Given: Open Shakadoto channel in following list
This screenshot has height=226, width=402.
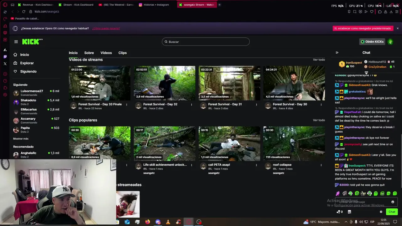Looking at the screenshot, I should click(36, 102).
